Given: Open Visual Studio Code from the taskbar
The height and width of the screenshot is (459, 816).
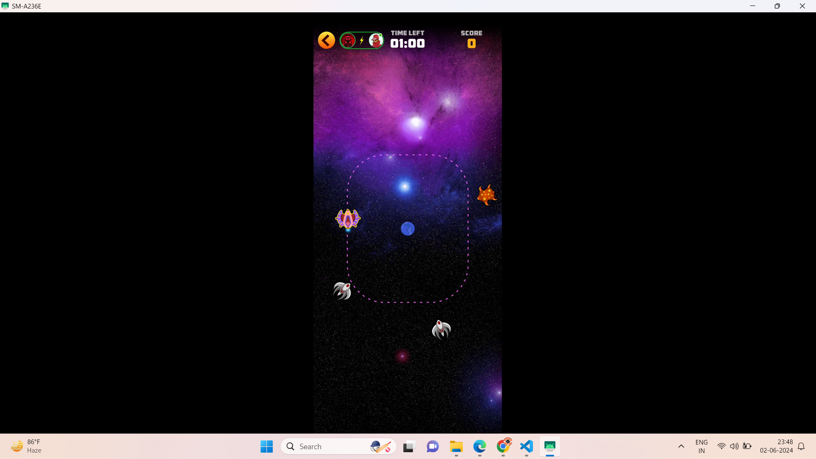Looking at the screenshot, I should [526, 446].
